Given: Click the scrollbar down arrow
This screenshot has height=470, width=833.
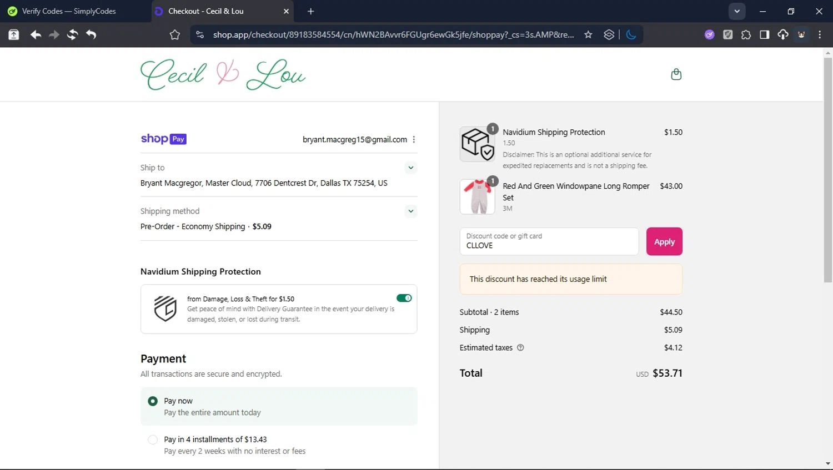Looking at the screenshot, I should click(828, 464).
